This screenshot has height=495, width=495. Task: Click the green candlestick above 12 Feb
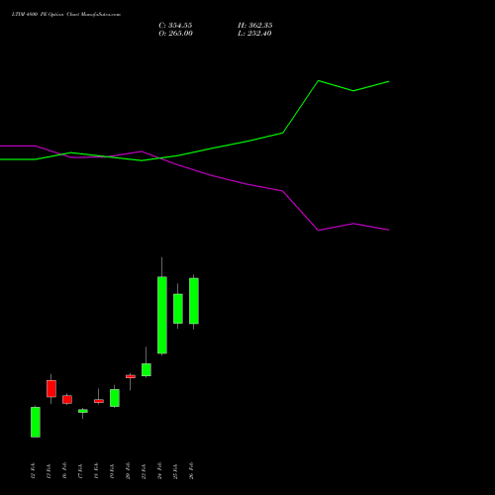[36, 422]
